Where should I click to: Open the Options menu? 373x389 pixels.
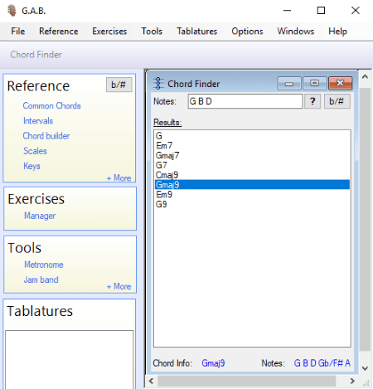[247, 32]
